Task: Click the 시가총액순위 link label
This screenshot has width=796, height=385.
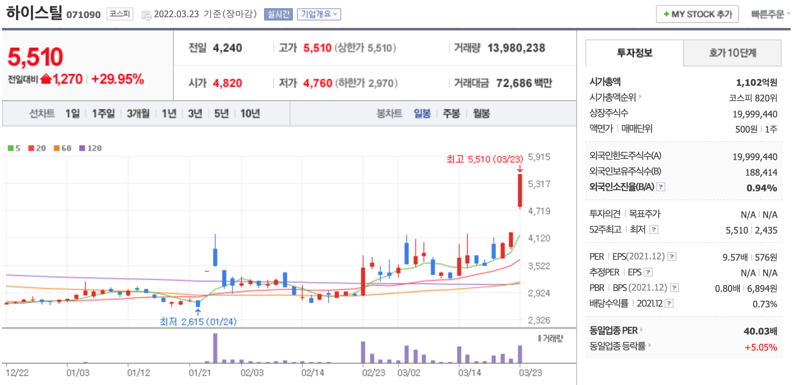Action: 612,97
